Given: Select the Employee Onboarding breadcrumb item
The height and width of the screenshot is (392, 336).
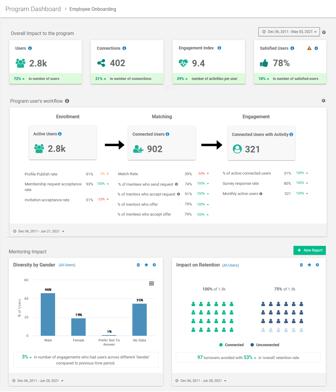Looking at the screenshot, I should tap(93, 9).
